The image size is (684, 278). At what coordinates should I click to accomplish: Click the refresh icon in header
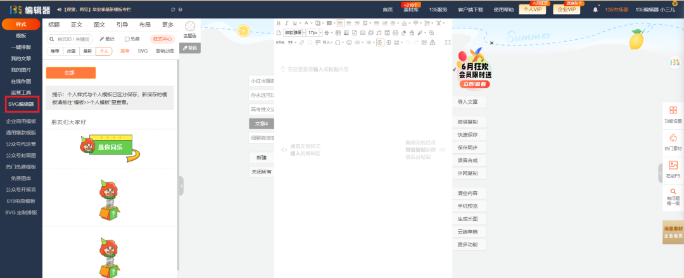tap(173, 9)
